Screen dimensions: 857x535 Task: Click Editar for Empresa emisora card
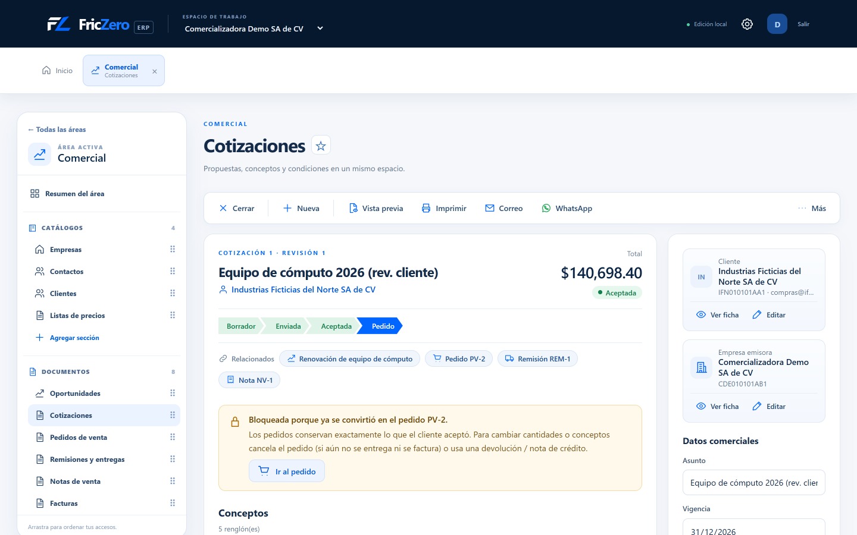click(x=769, y=407)
